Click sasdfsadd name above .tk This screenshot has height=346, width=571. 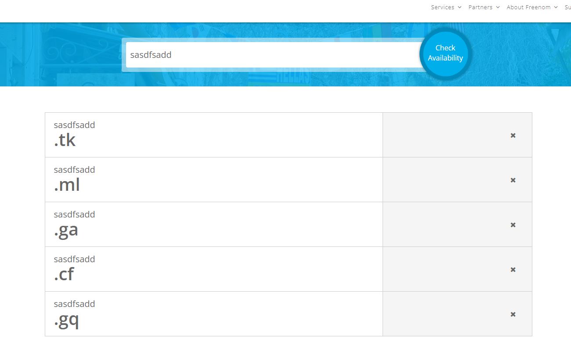click(74, 125)
